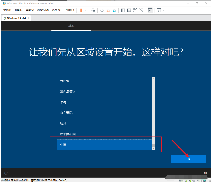
Task: Open the 文件(F) menu
Action: click(x=7, y=10)
